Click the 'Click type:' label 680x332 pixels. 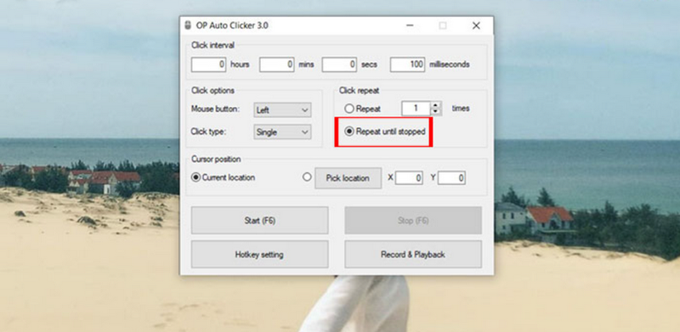208,132
